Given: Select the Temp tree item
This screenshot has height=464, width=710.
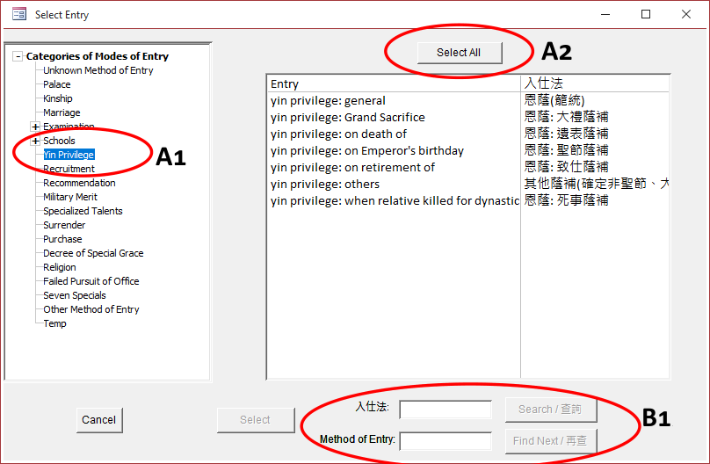Looking at the screenshot, I should click(54, 323).
